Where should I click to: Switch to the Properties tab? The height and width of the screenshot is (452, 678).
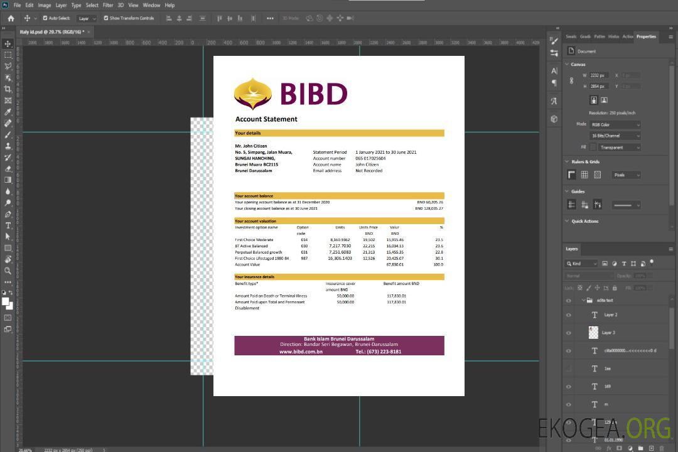pyautogui.click(x=646, y=36)
